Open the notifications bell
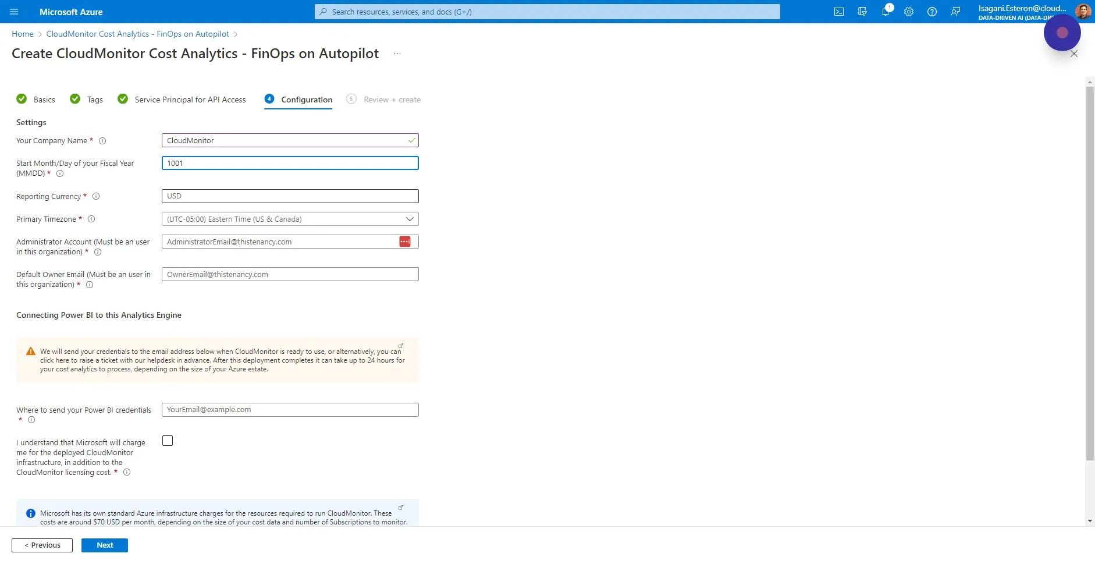Screen dimensions: 1095x564 (x=886, y=12)
